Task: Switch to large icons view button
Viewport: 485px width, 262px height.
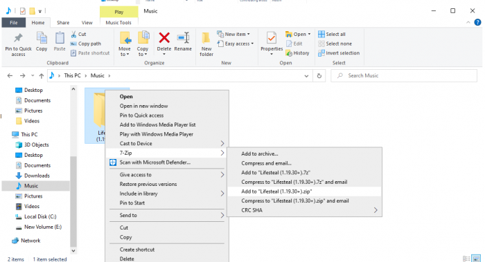Action: pos(477,259)
